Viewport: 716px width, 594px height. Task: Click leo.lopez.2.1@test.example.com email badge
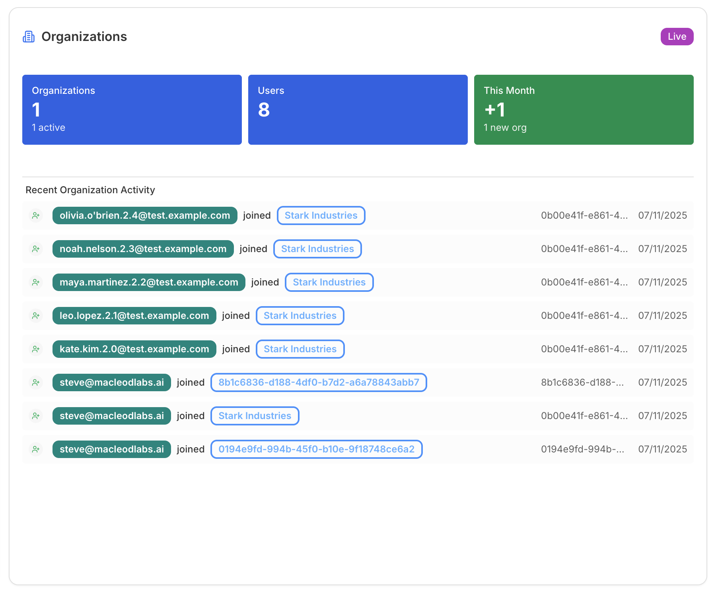pyautogui.click(x=134, y=316)
